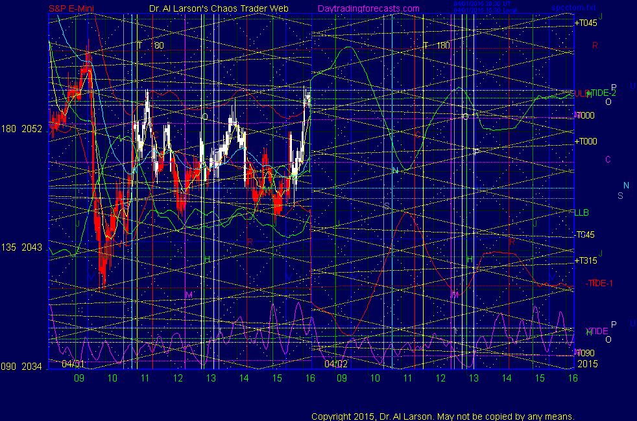Click the "135 2043" price axis label
The height and width of the screenshot is (421, 637).
click(21, 247)
